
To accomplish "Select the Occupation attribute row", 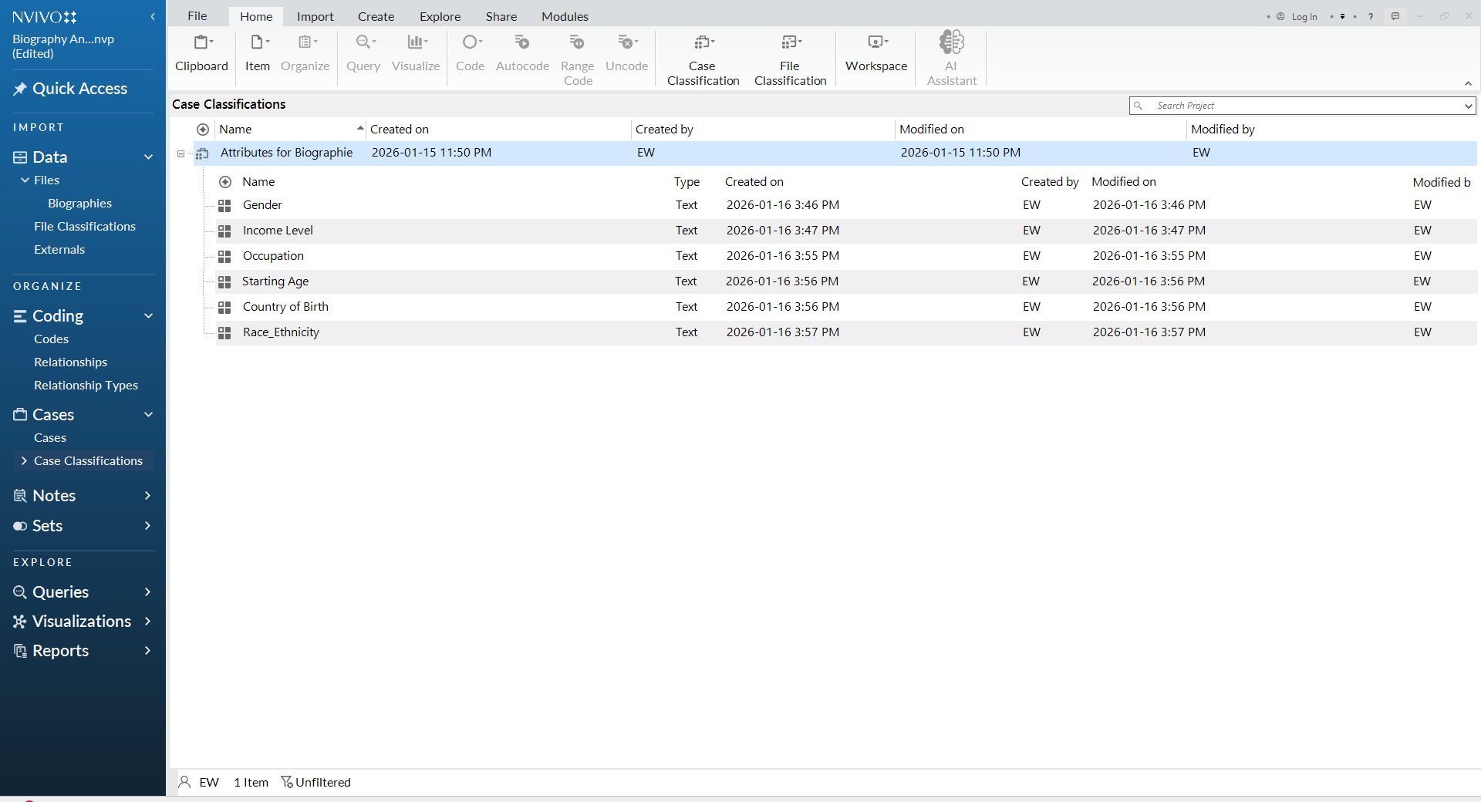I will point(273,256).
